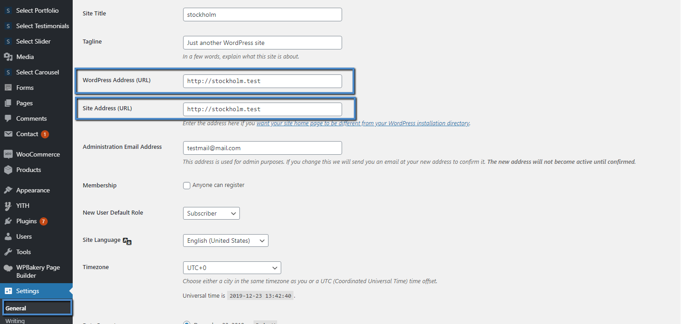Open the Timezone UTC+0 dropdown
The image size is (681, 324).
tap(232, 268)
